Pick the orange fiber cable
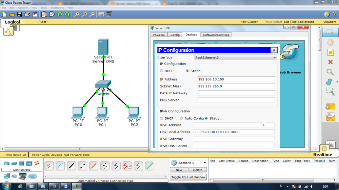 94,166
